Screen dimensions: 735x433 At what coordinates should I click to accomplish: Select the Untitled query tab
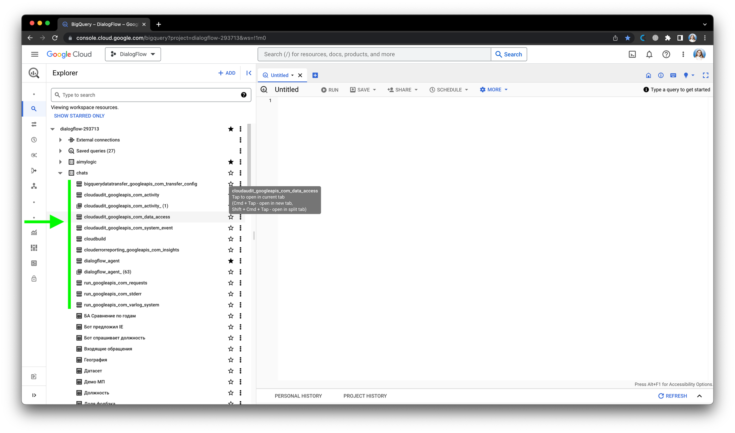279,75
